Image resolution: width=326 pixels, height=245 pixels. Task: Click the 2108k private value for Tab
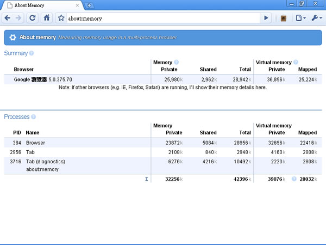pyautogui.click(x=175, y=152)
